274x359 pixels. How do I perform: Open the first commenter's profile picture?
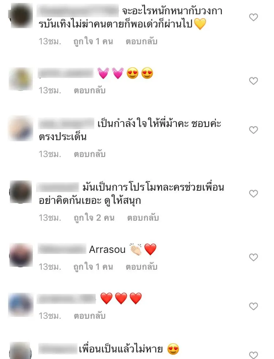click(x=21, y=15)
